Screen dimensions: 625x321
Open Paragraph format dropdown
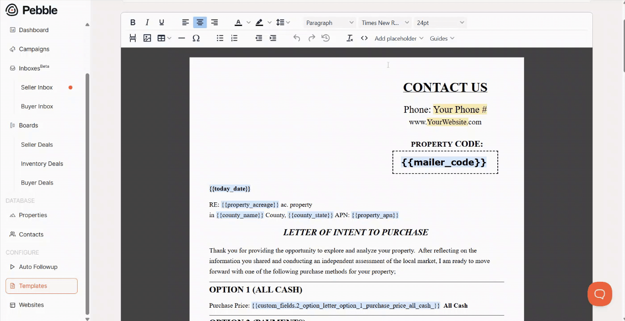pyautogui.click(x=329, y=23)
